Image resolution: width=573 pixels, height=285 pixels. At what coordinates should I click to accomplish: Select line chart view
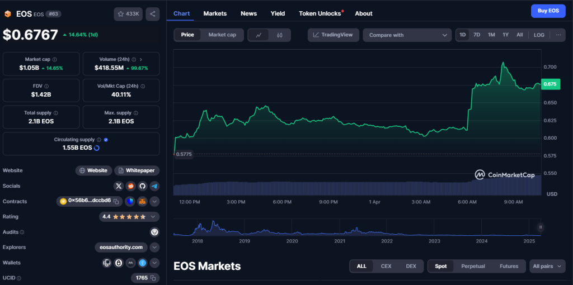tap(259, 35)
